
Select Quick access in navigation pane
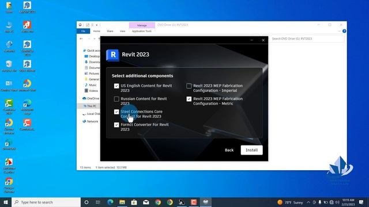(91, 51)
